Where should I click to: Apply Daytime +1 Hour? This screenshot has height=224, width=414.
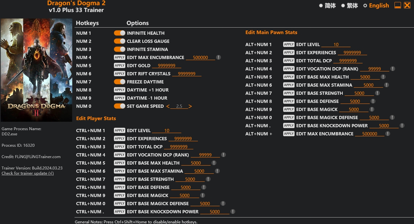click(119, 90)
